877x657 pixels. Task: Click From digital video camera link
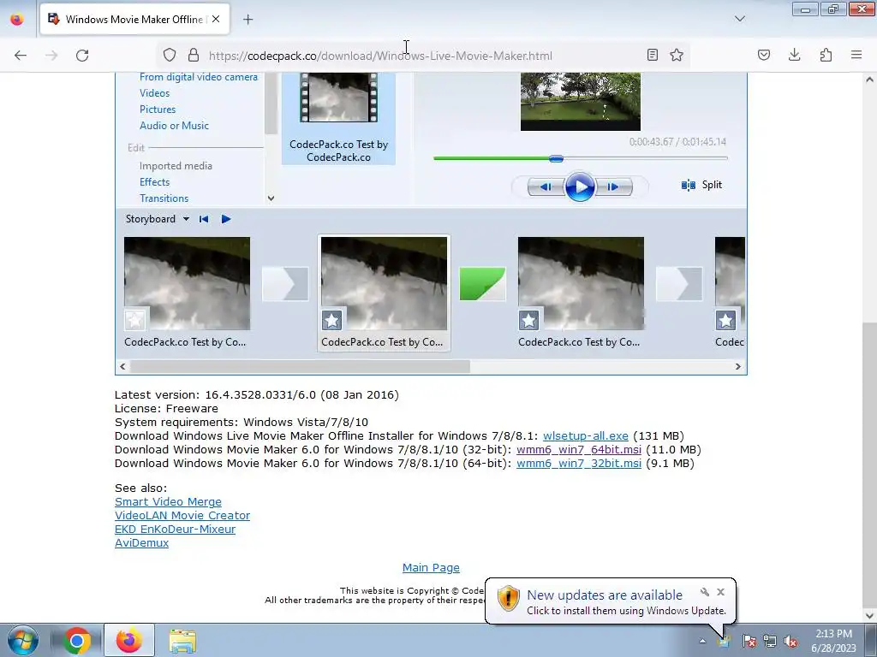click(x=199, y=77)
